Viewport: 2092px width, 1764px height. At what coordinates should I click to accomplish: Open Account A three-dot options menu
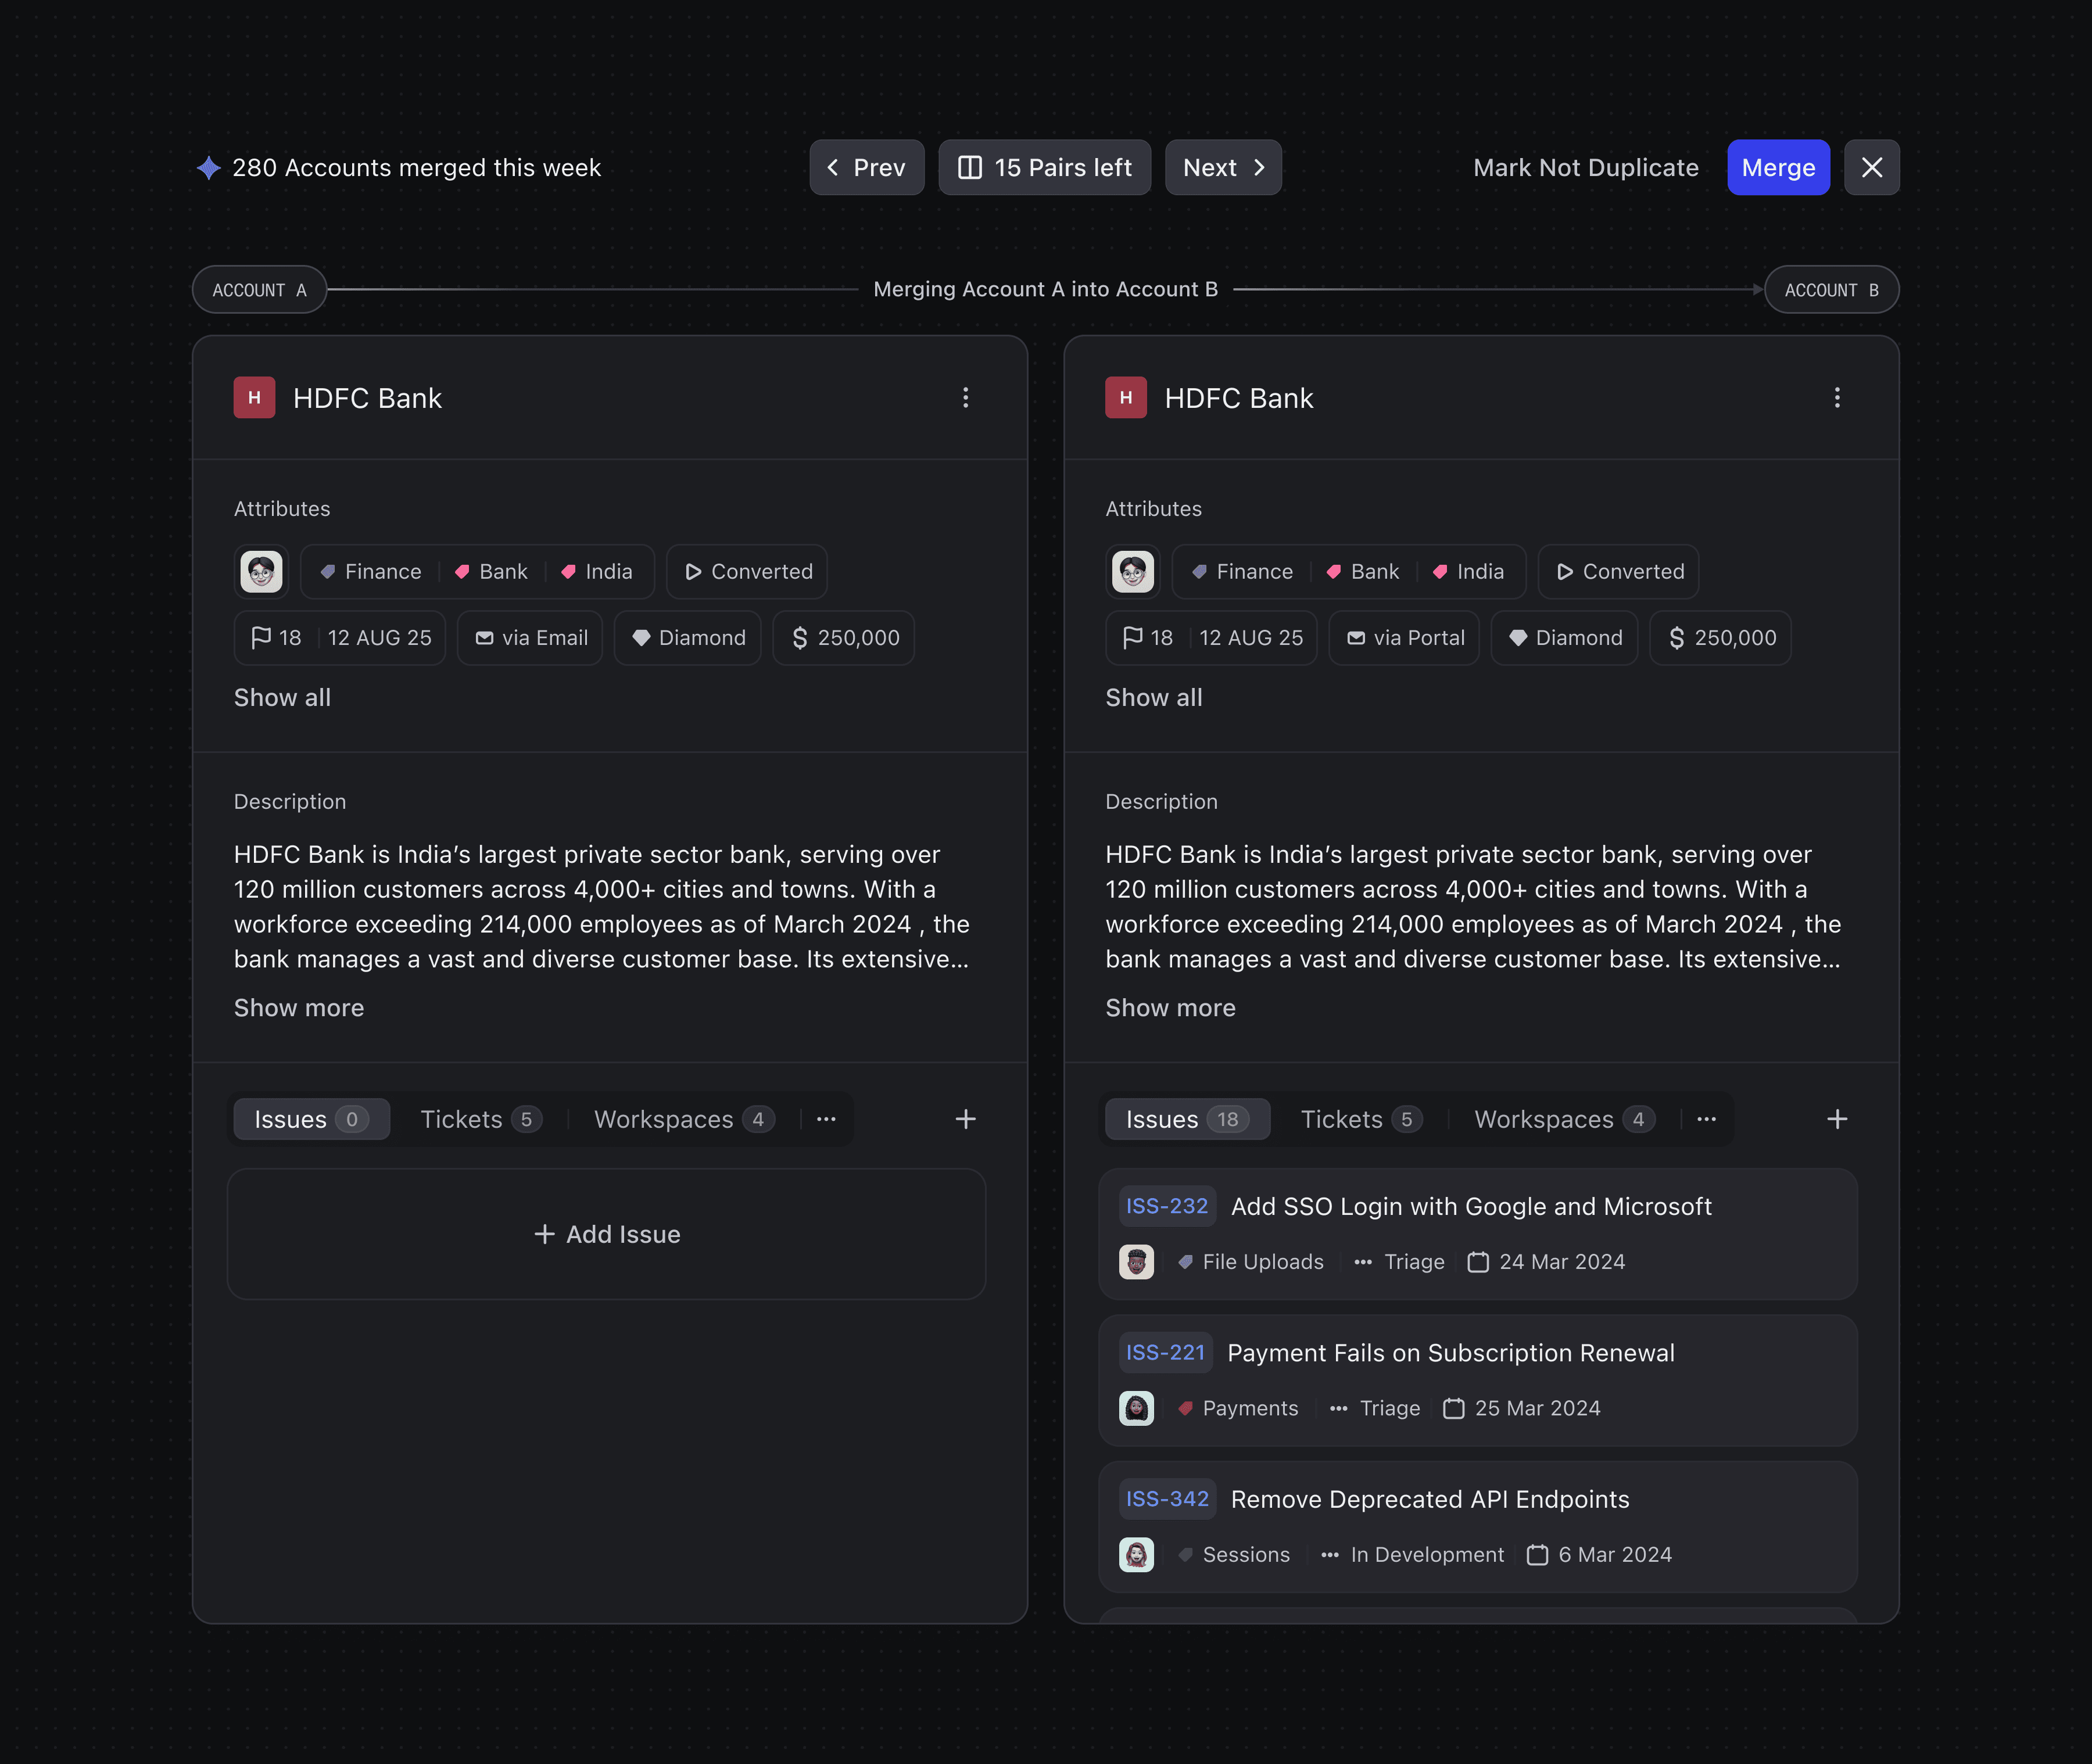(x=965, y=398)
